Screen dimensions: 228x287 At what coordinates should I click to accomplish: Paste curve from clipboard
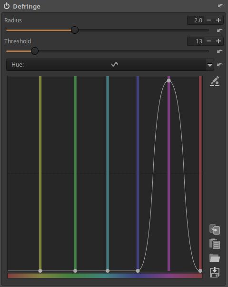pos(215,244)
